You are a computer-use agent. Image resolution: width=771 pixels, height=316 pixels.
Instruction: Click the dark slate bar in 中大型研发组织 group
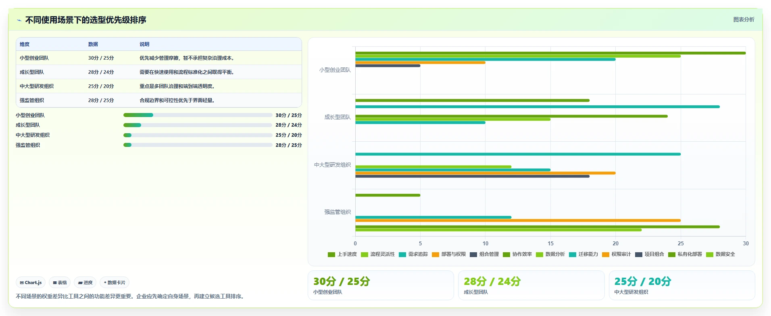click(x=472, y=176)
